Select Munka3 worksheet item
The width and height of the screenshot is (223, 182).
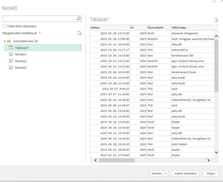21,68
